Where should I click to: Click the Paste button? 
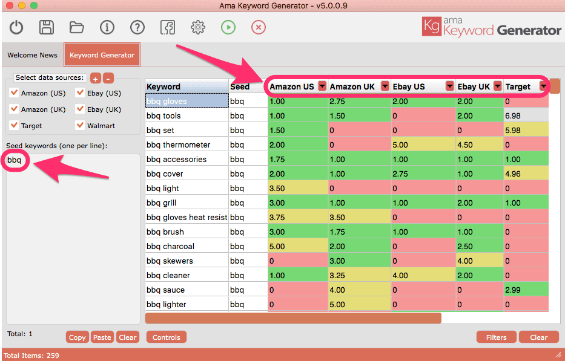click(x=102, y=337)
